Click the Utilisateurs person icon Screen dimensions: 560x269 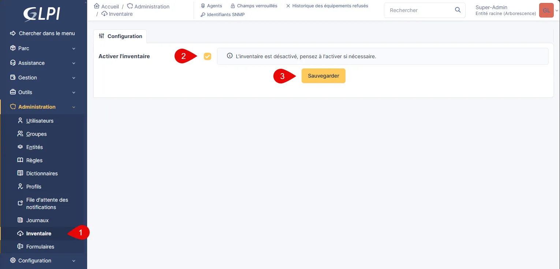pos(20,121)
